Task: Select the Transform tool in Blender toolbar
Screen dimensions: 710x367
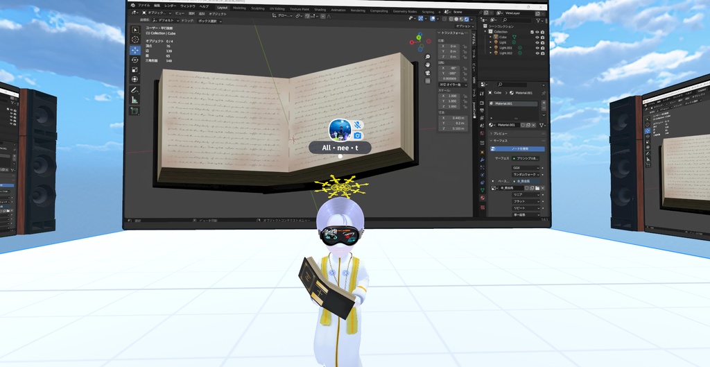Action: [135, 79]
